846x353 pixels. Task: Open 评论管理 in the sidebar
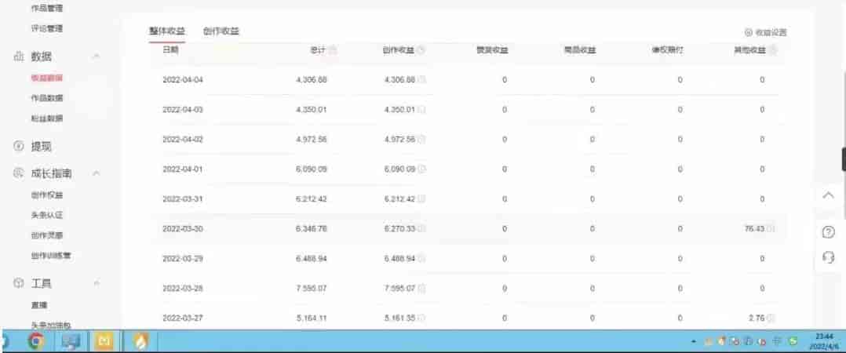(x=47, y=28)
